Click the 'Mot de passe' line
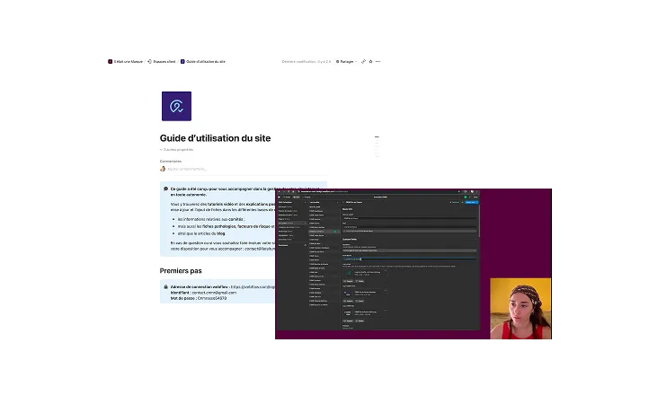649x404 pixels. click(x=199, y=298)
